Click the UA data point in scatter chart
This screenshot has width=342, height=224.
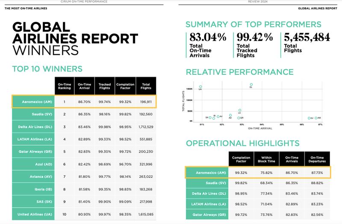point(200,87)
